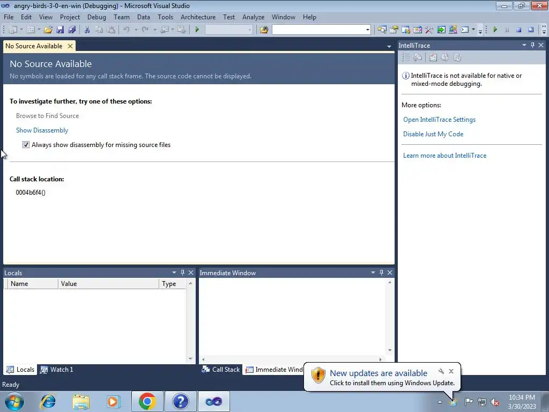Click IntelliTrace events list view icon
The image size is (549, 412).
405,57
